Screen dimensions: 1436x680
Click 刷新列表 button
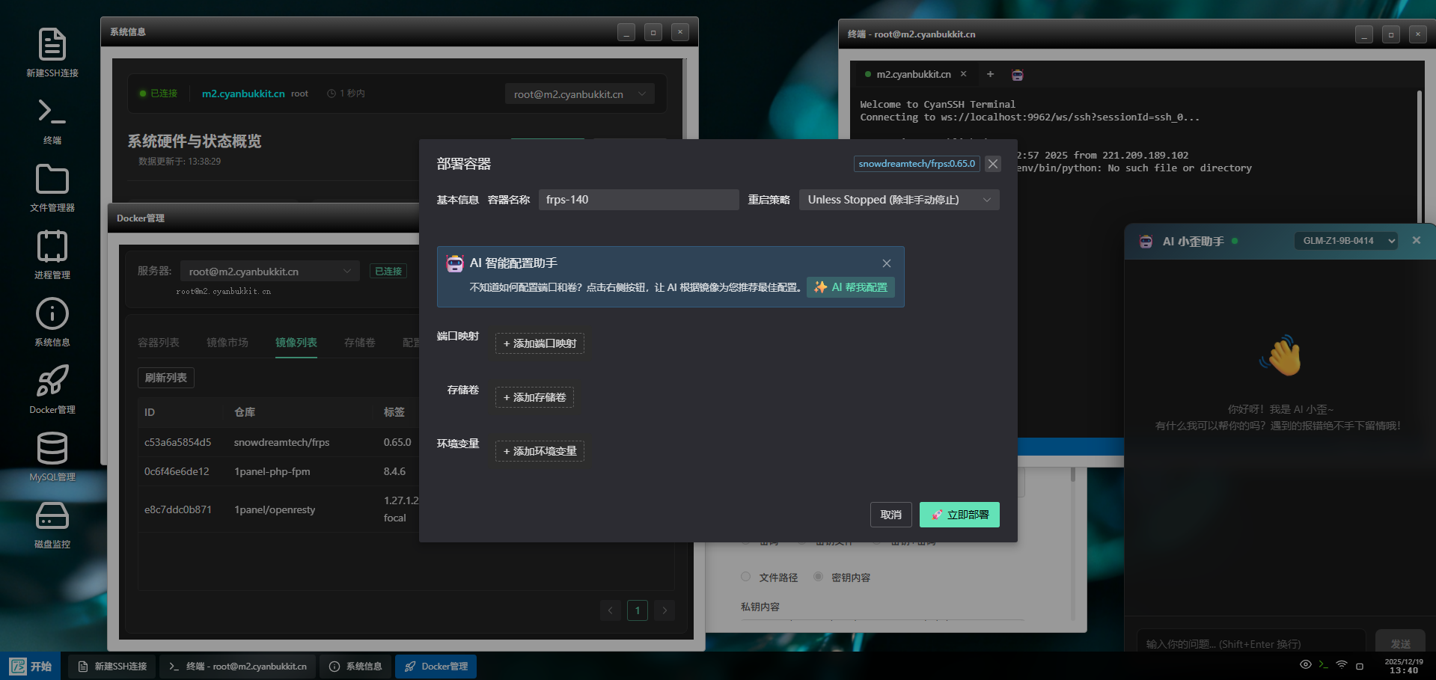(x=166, y=378)
